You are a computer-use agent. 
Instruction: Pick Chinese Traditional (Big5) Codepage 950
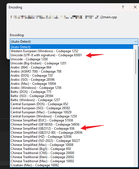pos(72,149)
